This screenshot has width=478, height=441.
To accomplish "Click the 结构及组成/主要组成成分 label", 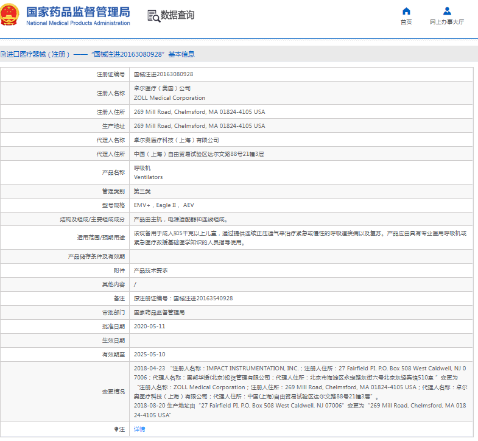I will coord(93,219).
